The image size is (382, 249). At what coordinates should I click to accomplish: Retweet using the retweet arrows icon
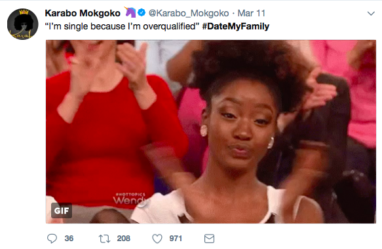tap(104, 239)
